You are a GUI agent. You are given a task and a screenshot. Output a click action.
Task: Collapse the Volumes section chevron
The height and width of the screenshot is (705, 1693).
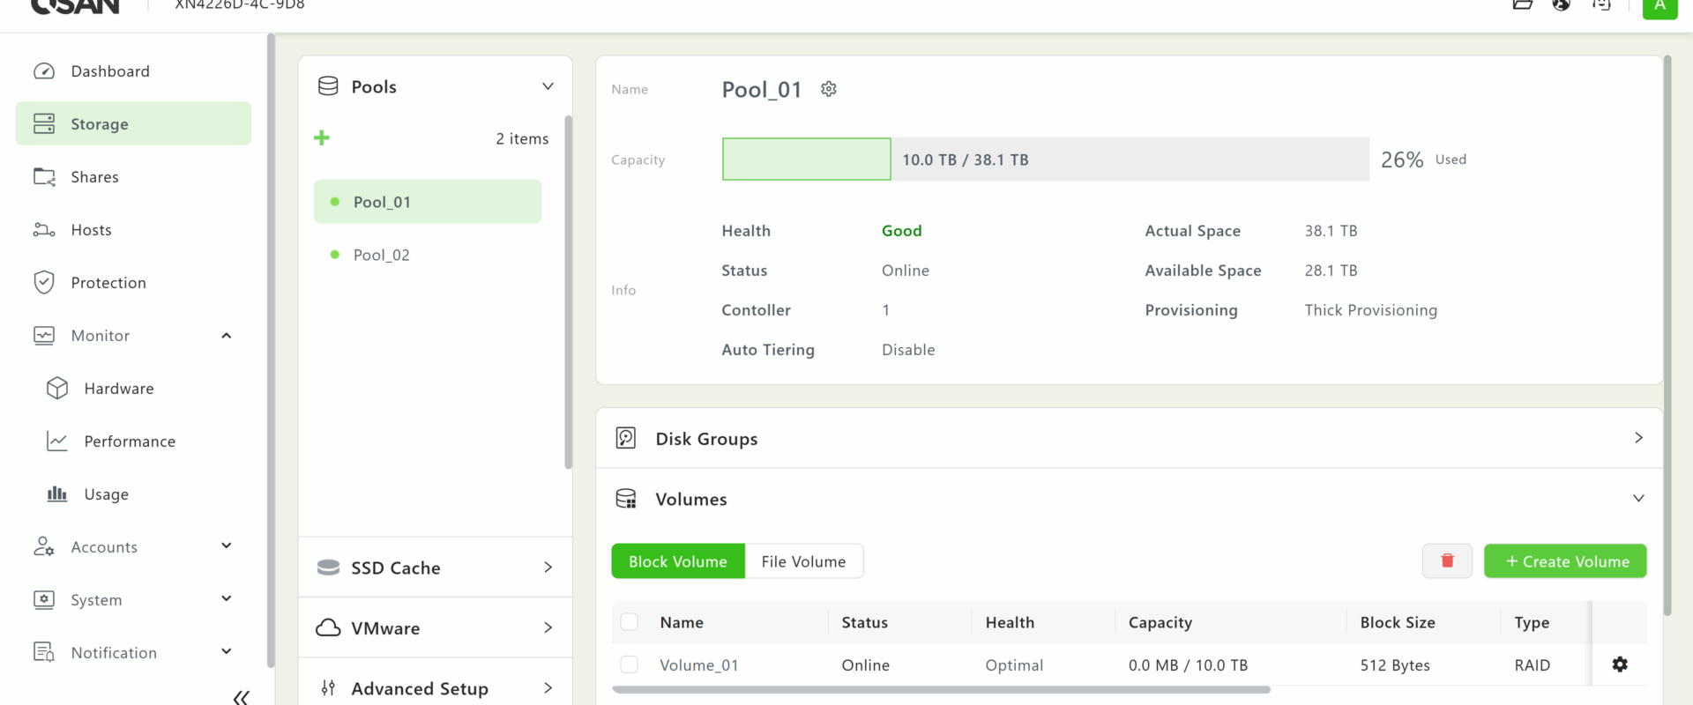coord(1637,499)
